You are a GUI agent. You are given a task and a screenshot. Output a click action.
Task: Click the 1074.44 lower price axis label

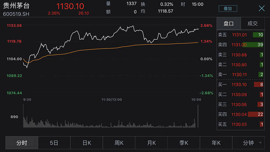pyautogui.click(x=14, y=93)
